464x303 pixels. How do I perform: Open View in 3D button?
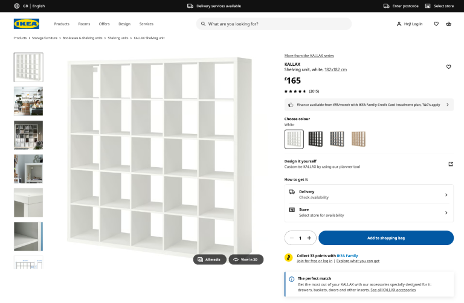[246, 260]
